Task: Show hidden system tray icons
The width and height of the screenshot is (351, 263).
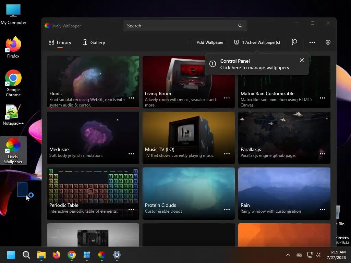Action: pyautogui.click(x=288, y=255)
